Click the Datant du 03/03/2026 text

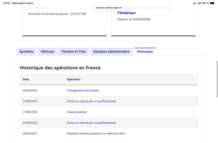[x=134, y=19]
